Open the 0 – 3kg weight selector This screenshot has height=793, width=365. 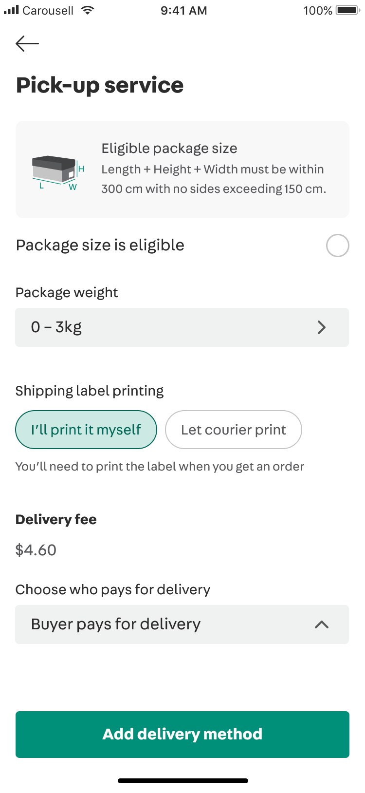click(182, 327)
